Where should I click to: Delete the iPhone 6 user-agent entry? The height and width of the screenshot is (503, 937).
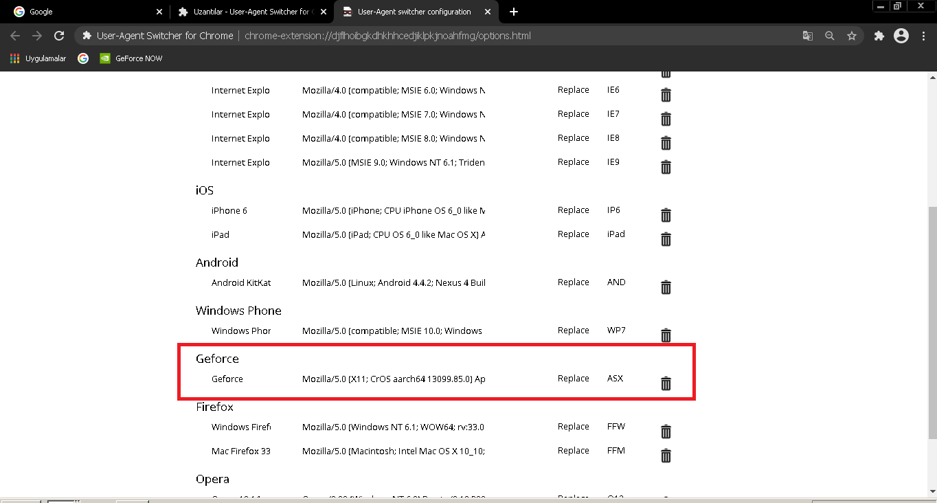coord(666,215)
